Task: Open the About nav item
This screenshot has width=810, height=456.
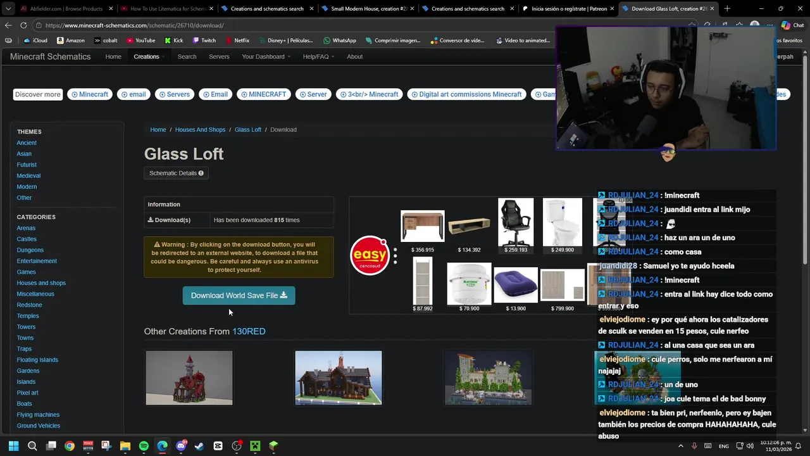Action: click(354, 56)
